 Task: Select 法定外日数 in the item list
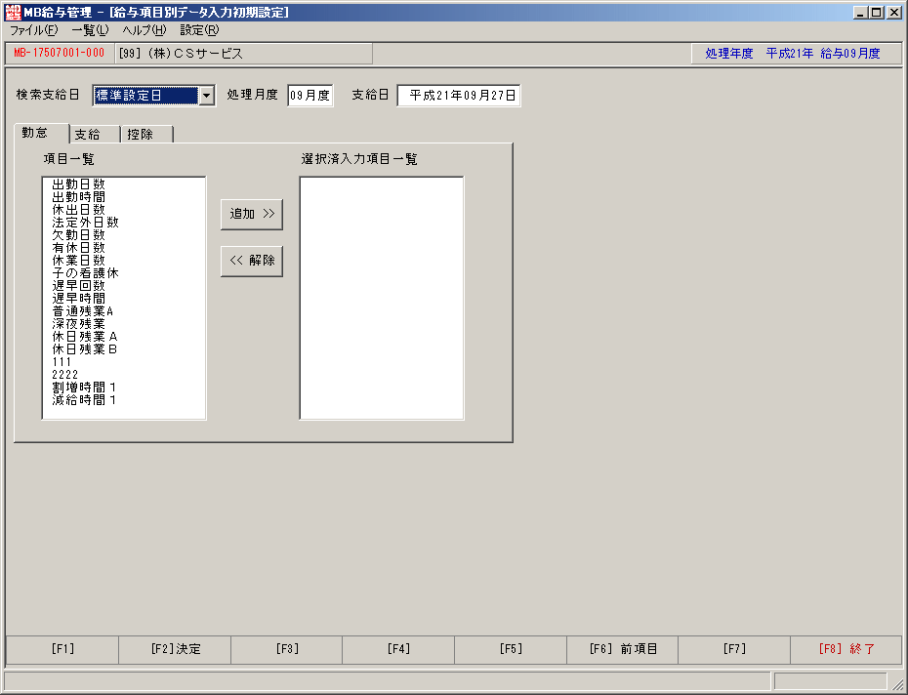(x=85, y=223)
